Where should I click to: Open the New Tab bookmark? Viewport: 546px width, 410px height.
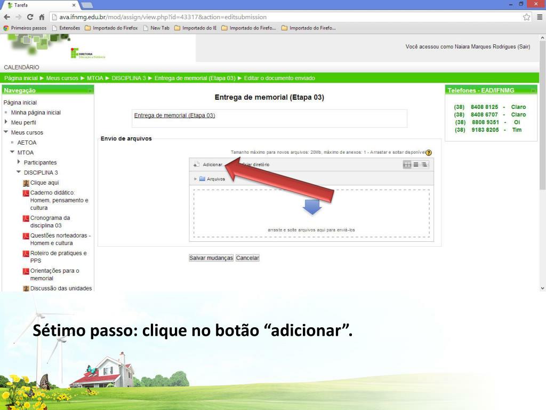tap(156, 28)
